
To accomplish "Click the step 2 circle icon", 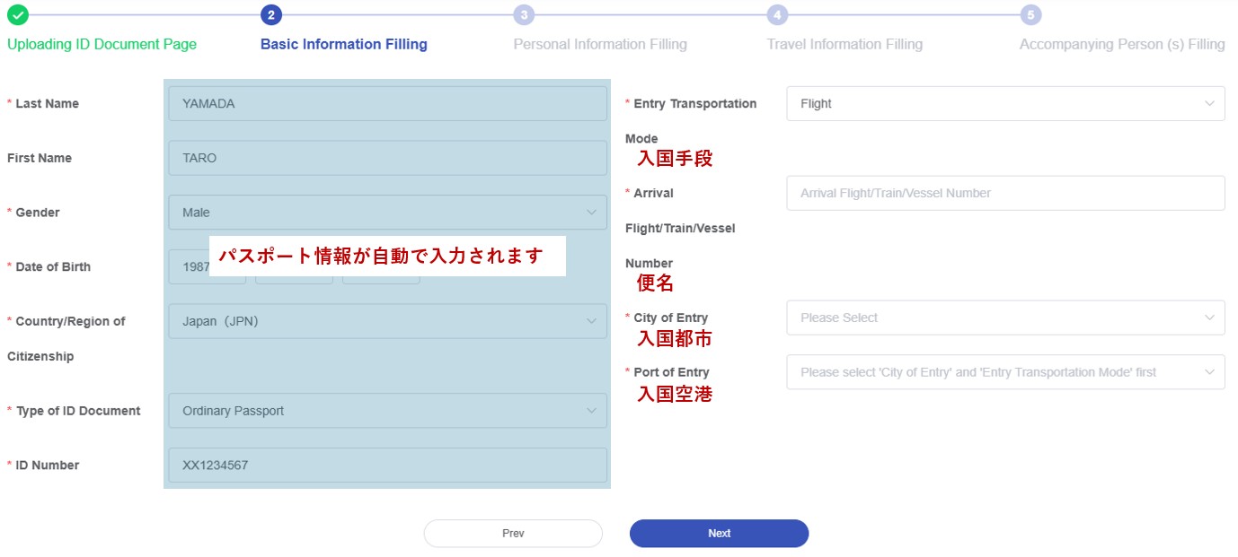I will (x=271, y=14).
